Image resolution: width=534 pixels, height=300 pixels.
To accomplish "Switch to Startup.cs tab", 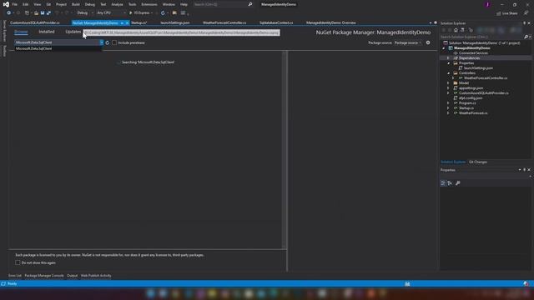I will pos(139,22).
